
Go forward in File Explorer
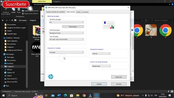(7, 20)
